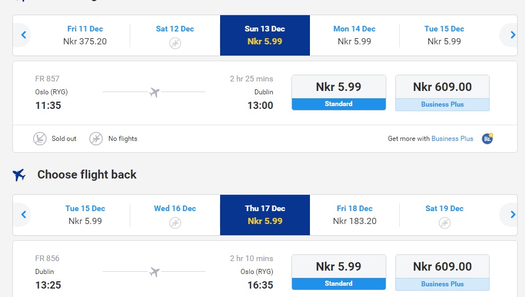Image resolution: width=525 pixels, height=297 pixels.
Task: Show earlier return dates with left chevron
Action: coord(24,214)
